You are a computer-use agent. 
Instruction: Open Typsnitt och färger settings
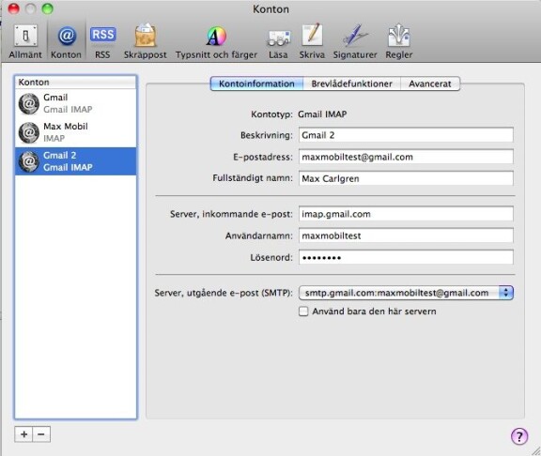tap(216, 41)
